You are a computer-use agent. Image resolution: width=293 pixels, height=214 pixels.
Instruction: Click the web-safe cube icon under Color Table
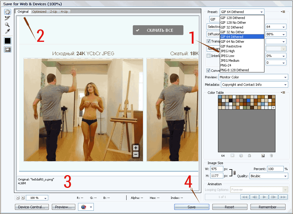tap(241, 156)
